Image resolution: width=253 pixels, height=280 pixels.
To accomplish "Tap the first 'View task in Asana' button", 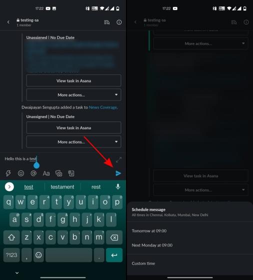I will pos(73,80).
